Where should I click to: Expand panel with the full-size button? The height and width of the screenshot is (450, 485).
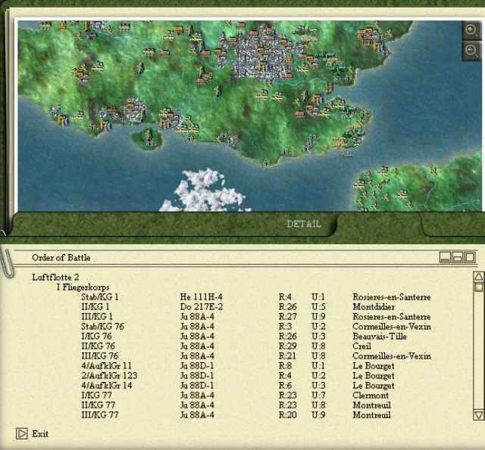pyautogui.click(x=470, y=258)
